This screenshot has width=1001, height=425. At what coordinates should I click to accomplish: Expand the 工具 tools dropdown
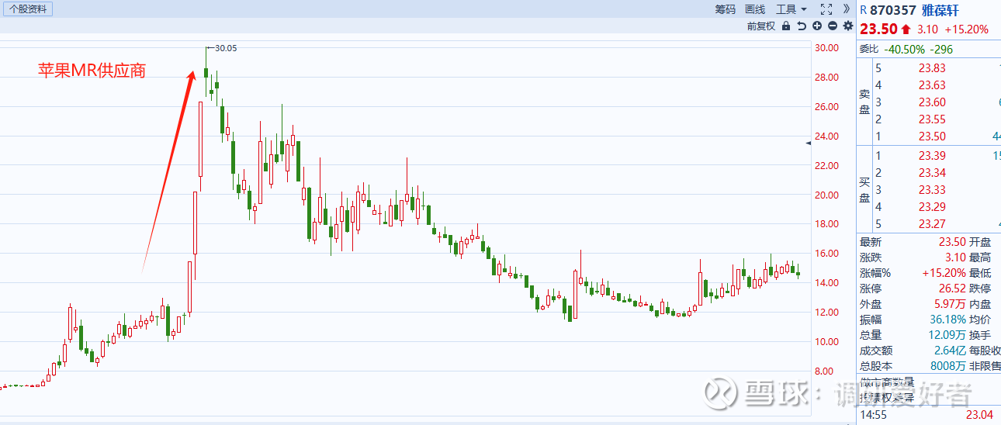(791, 9)
